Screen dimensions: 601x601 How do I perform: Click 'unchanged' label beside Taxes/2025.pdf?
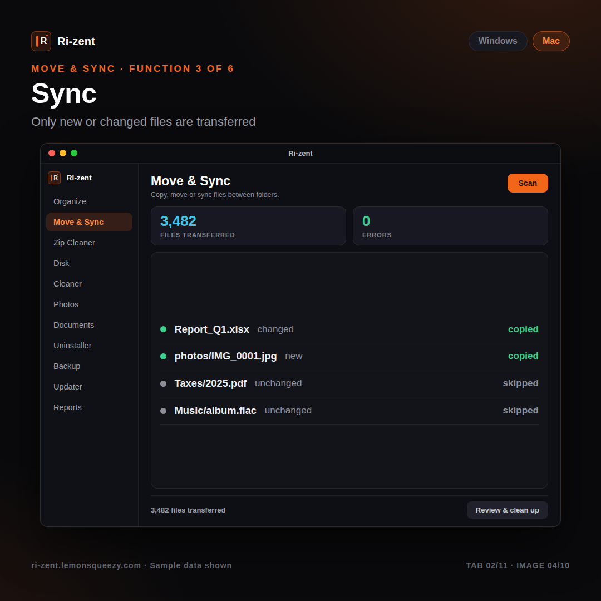[x=278, y=383]
